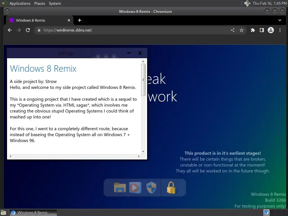Open the Chromium three-dot menu
This screenshot has width=288, height=216.
(280, 30)
